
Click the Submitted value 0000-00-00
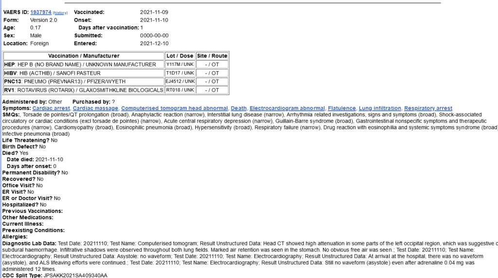[x=154, y=35]
